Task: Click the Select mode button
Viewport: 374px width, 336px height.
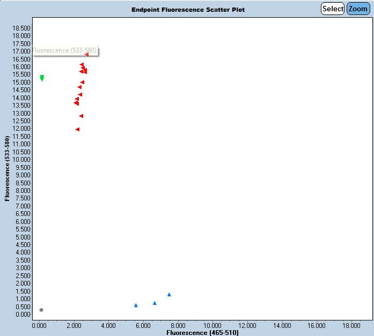Action: [x=332, y=9]
